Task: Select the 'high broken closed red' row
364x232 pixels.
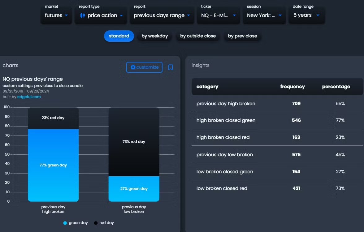Action: pyautogui.click(x=277, y=137)
